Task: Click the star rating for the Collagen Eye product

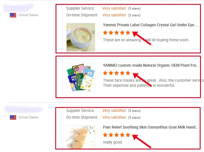Action: [x=116, y=32]
